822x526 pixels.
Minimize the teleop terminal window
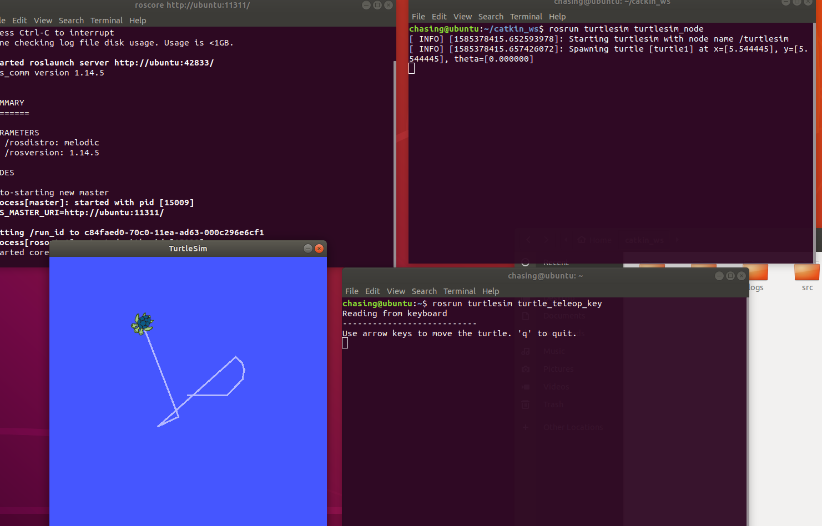point(719,276)
